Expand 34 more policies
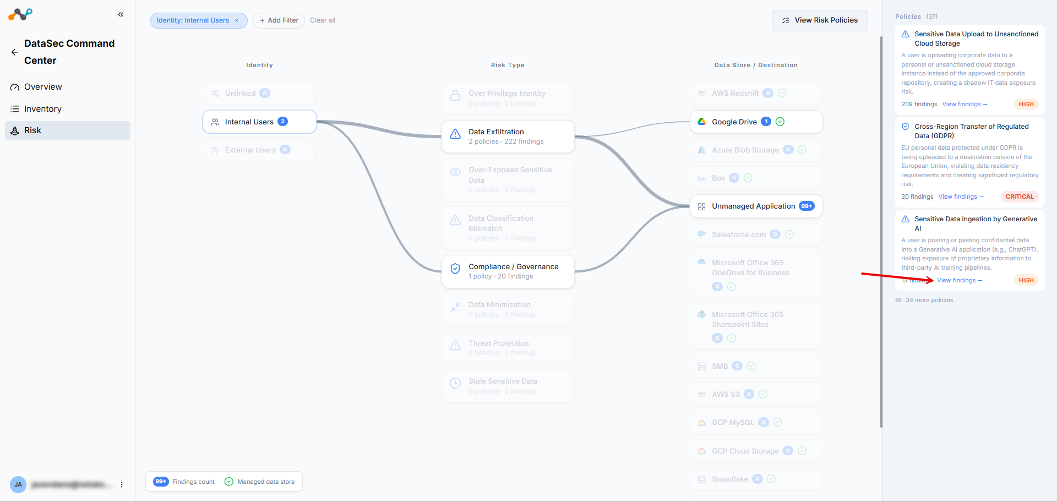Image resolution: width=1057 pixels, height=502 pixels. click(x=924, y=300)
